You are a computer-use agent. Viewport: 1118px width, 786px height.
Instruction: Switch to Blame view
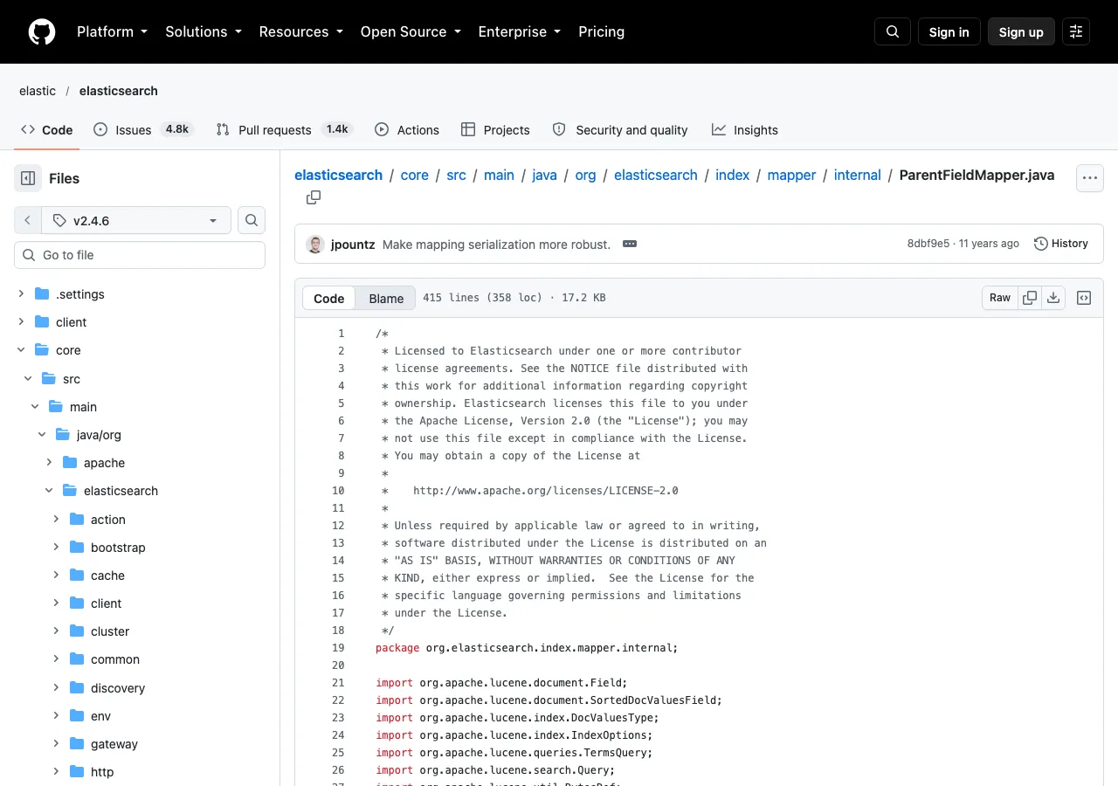click(386, 298)
